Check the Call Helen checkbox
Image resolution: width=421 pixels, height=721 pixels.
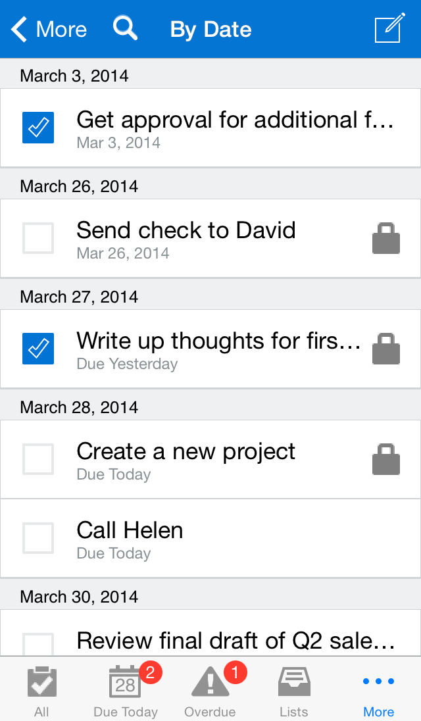point(38,538)
